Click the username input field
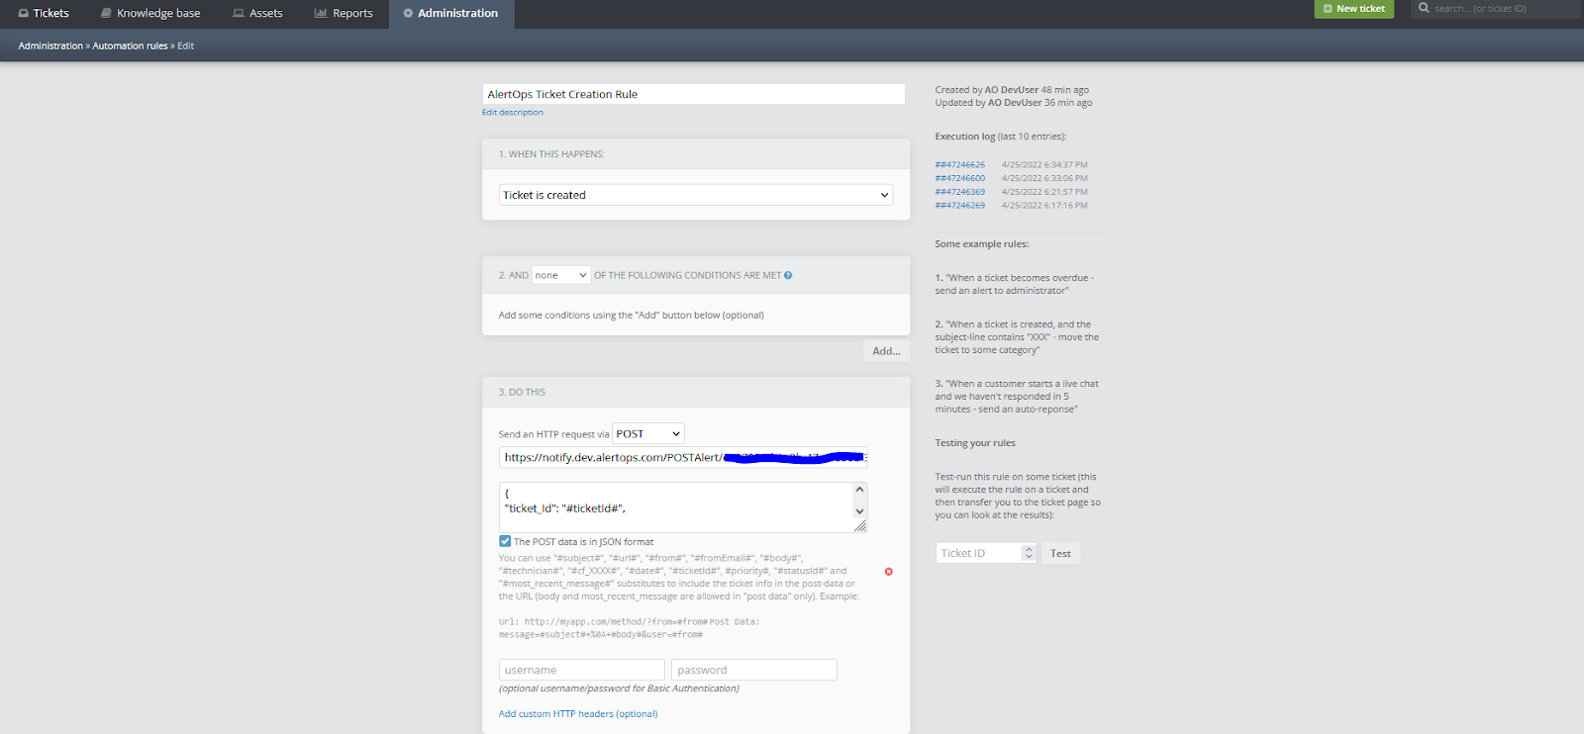 (581, 670)
